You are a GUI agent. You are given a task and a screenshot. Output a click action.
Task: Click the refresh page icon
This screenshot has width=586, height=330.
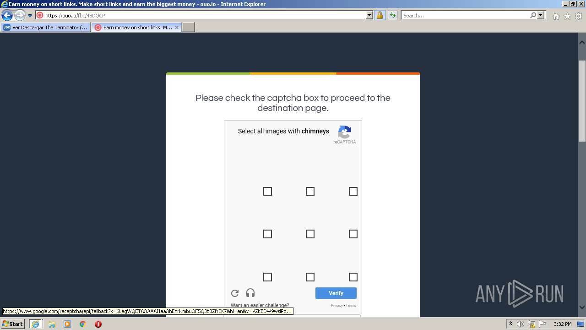[x=392, y=15]
